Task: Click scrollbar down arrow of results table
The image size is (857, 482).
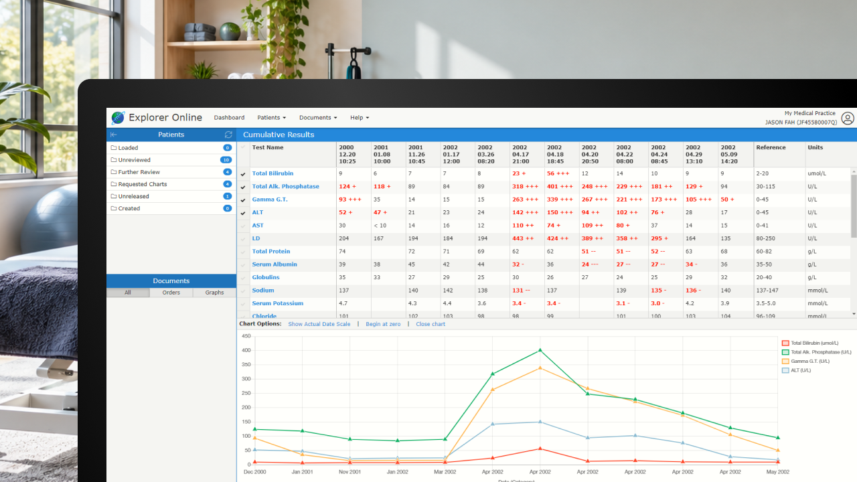Action: click(x=854, y=314)
